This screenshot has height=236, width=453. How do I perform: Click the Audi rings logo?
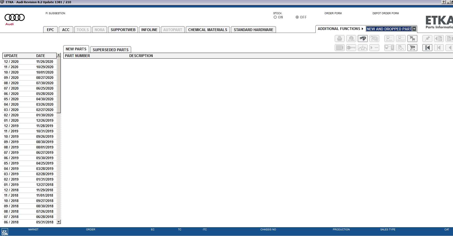[x=14, y=18]
